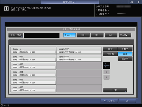Click the information icon in message area
This screenshot has width=142, height=107.
coord(6,9)
